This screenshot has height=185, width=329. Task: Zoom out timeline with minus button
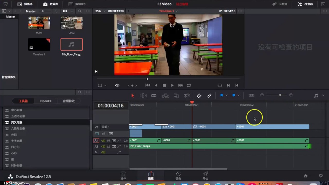click(x=262, y=95)
